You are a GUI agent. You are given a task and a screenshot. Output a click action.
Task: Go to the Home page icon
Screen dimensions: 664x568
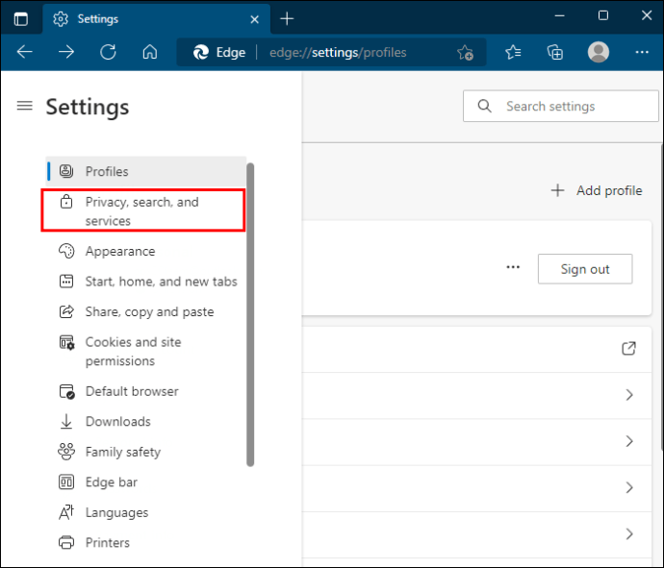click(x=150, y=53)
